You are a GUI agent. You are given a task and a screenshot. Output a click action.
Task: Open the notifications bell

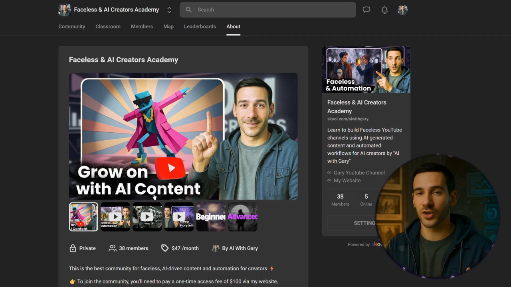click(x=384, y=10)
